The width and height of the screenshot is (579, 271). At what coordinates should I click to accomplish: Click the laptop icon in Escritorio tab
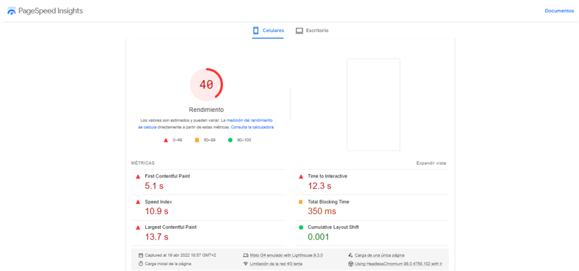click(x=299, y=31)
